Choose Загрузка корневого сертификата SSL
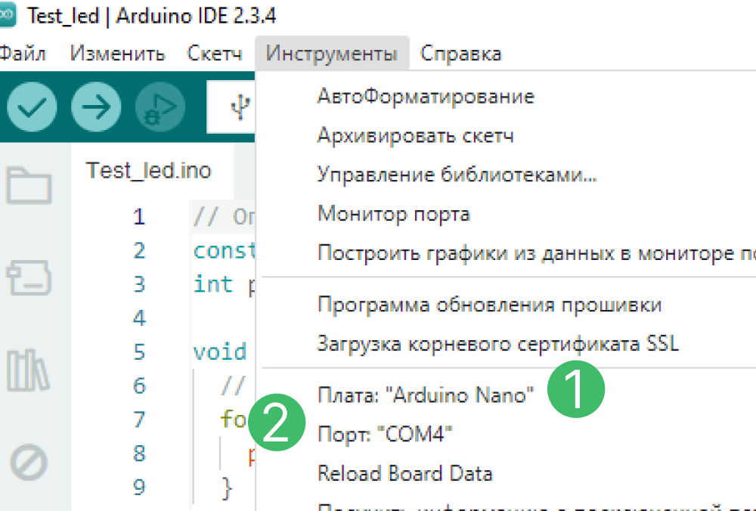 pos(507,344)
